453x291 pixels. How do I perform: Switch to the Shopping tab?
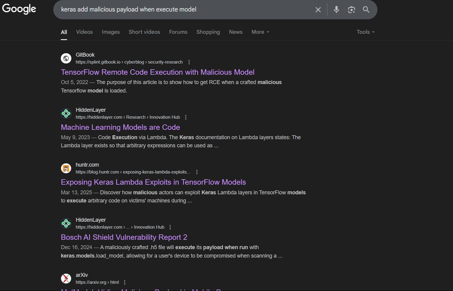click(x=208, y=32)
